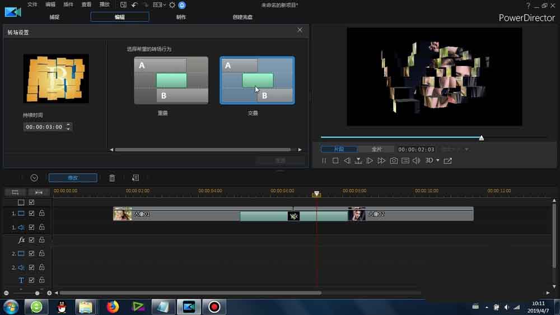Click the save project icon in top toolbar
Image resolution: width=560 pixels, height=315 pixels.
[123, 4]
